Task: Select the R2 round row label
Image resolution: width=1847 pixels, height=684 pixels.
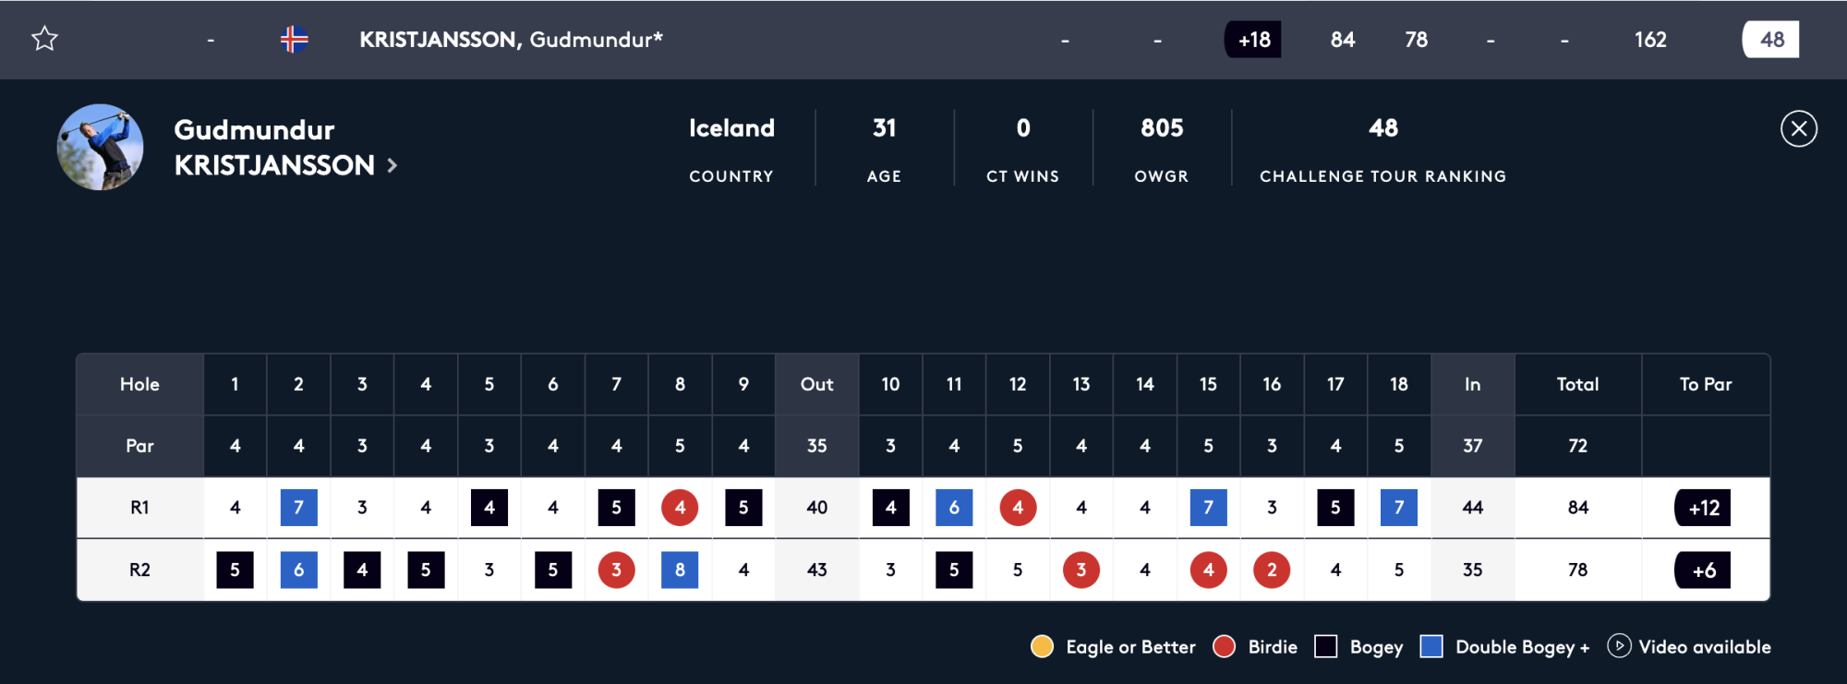Action: tap(139, 570)
